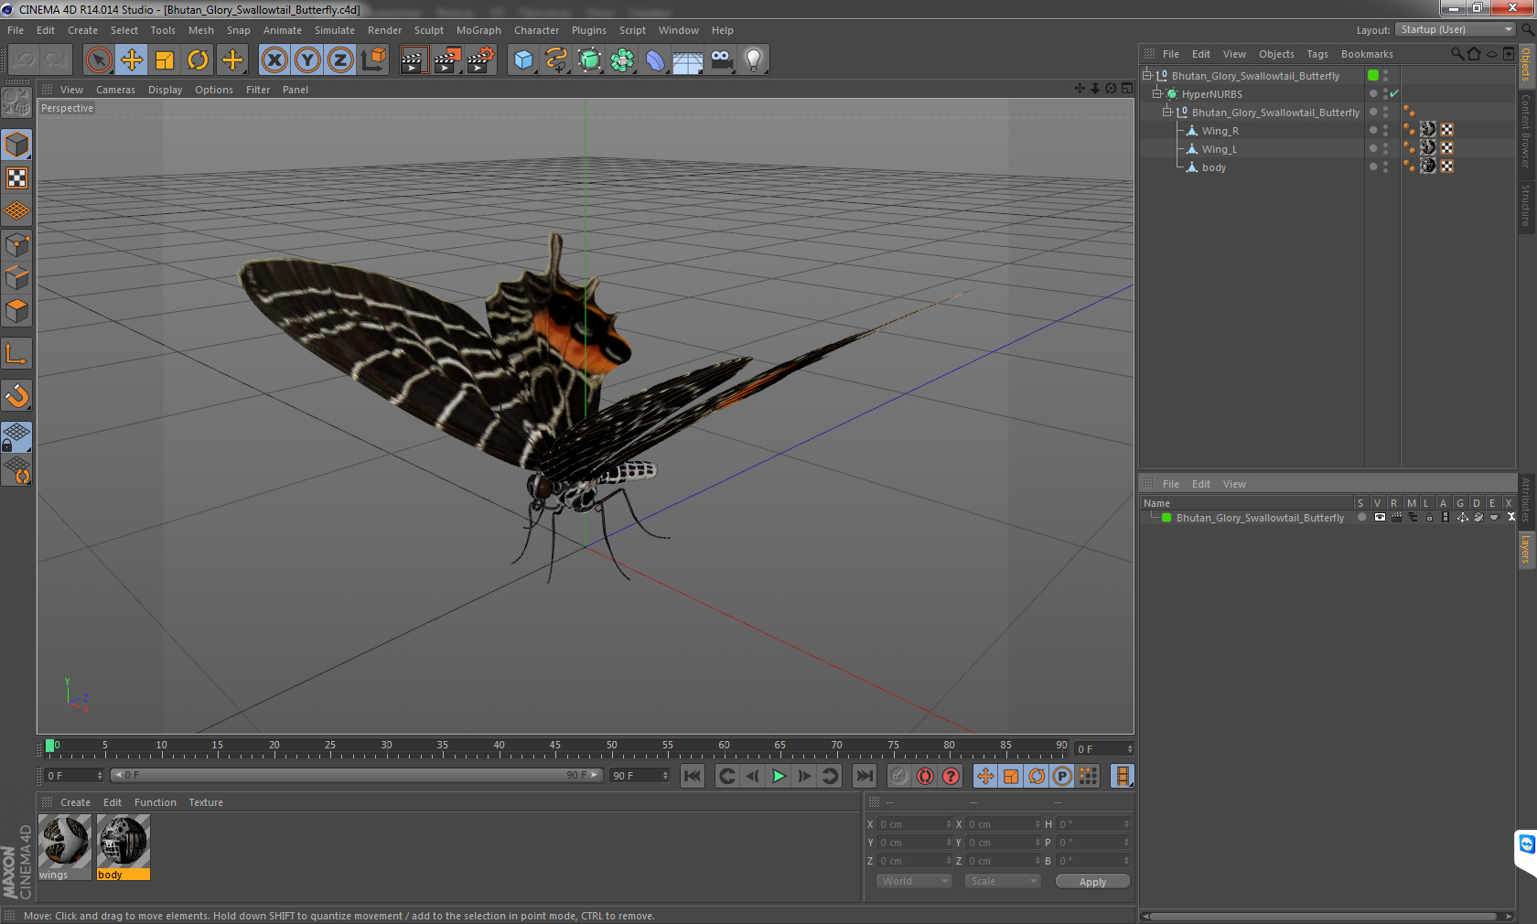The height and width of the screenshot is (924, 1537).
Task: Activate the Move tool in top toolbar
Action: [x=132, y=60]
